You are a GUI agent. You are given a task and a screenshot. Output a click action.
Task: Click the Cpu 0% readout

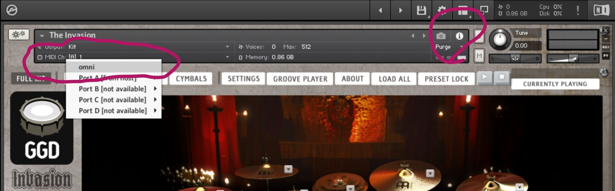pos(551,7)
